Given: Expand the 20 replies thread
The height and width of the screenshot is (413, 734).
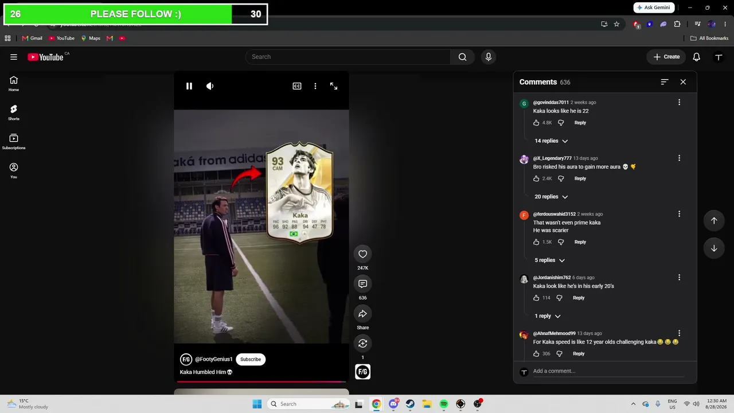Looking at the screenshot, I should tap(551, 197).
